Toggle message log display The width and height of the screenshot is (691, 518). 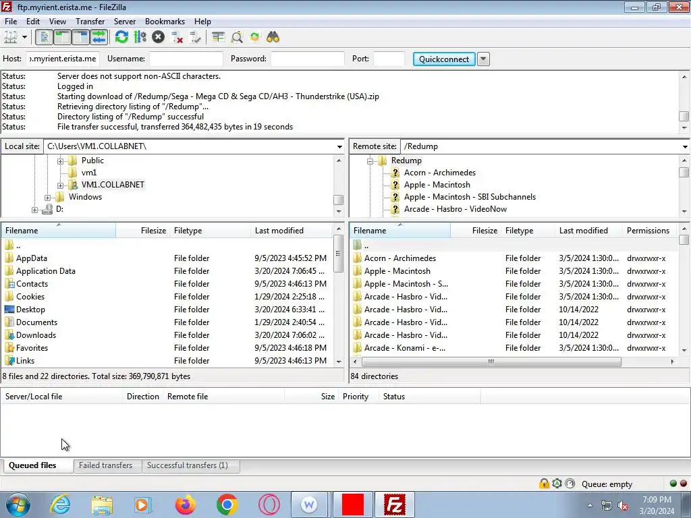pos(44,38)
